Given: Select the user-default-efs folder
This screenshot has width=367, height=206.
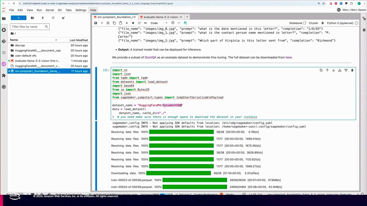Looking at the screenshot, I should tap(49, 56).
